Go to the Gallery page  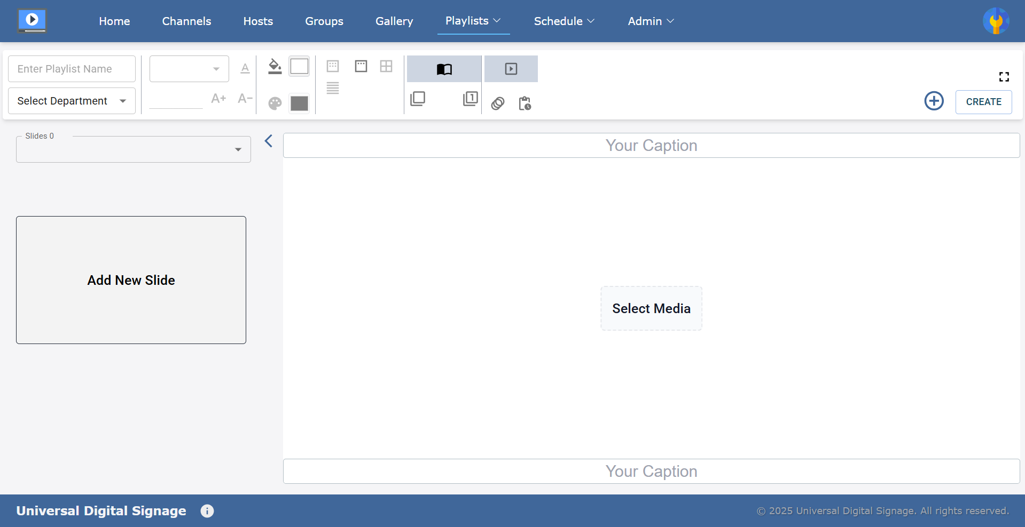tap(394, 21)
